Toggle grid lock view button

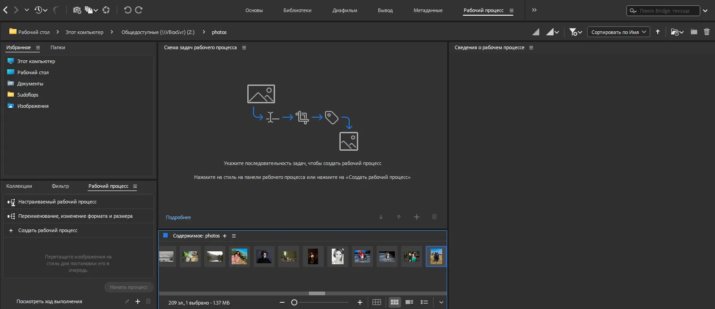(377, 302)
